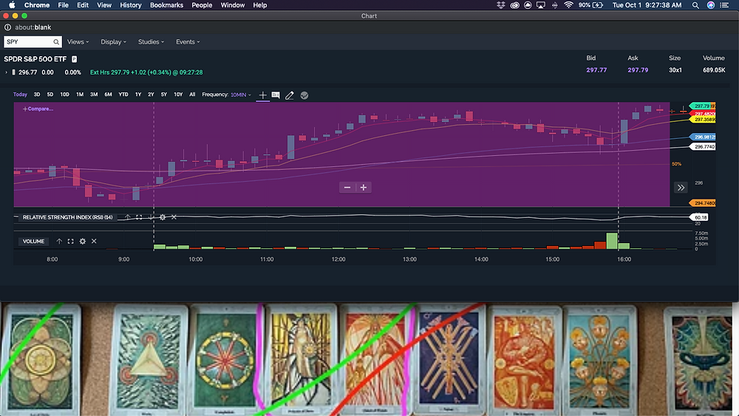Screen dimensions: 739x416
Task: Open the Window menu
Action: click(233, 5)
